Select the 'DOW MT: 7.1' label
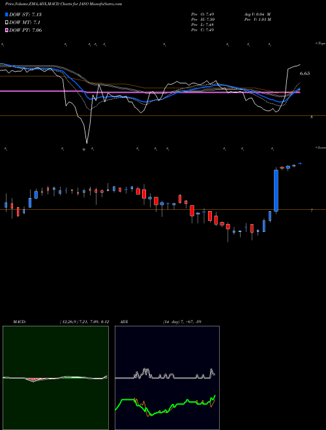 (23, 23)
